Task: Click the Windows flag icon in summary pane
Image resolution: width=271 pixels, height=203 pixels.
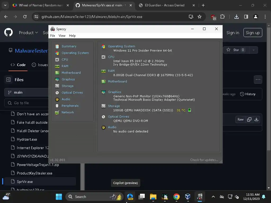Action: (103, 47)
